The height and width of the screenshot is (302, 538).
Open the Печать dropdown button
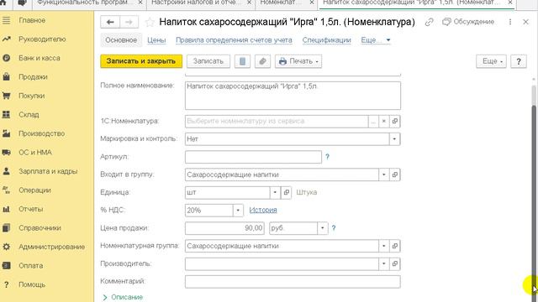tap(298, 61)
